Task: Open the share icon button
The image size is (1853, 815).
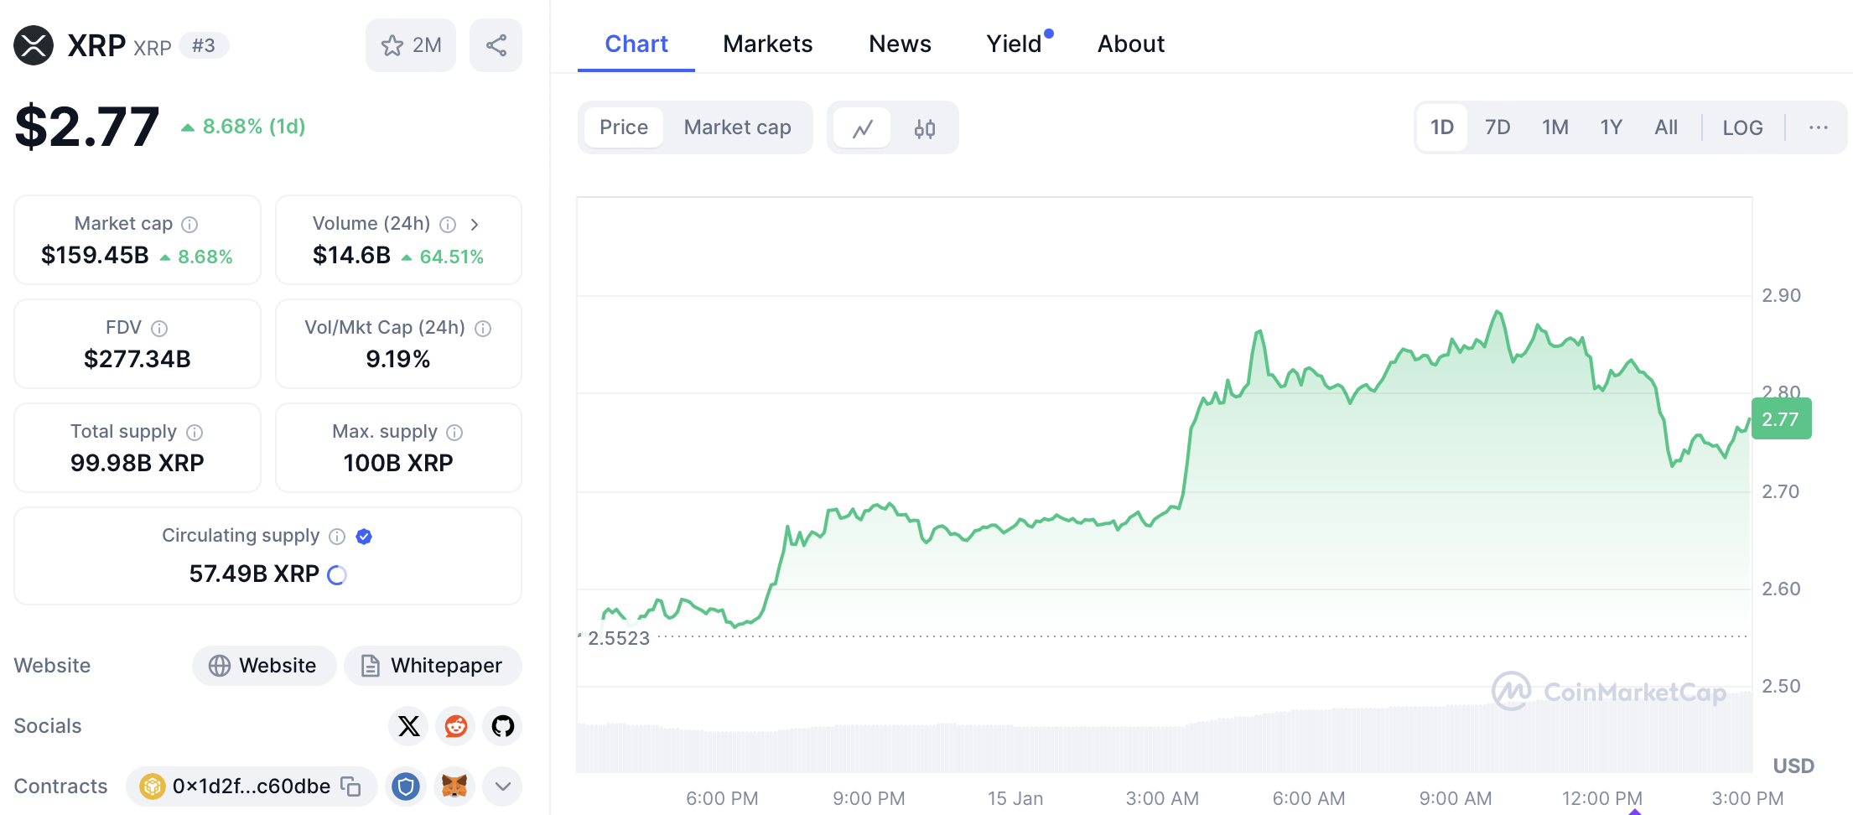Action: pyautogui.click(x=496, y=45)
